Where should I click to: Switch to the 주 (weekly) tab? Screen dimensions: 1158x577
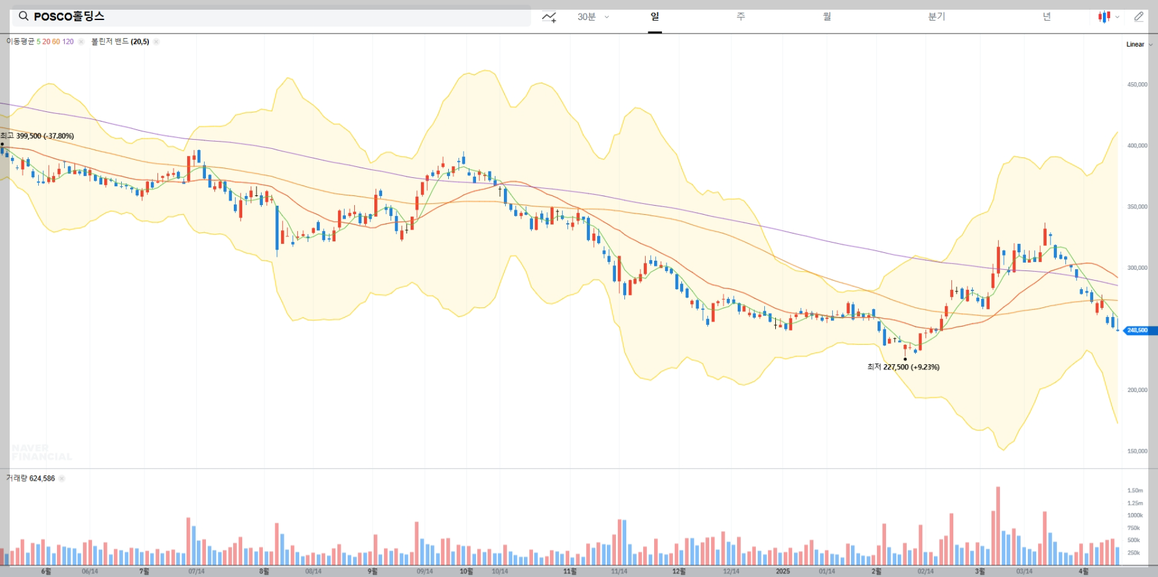(x=741, y=17)
